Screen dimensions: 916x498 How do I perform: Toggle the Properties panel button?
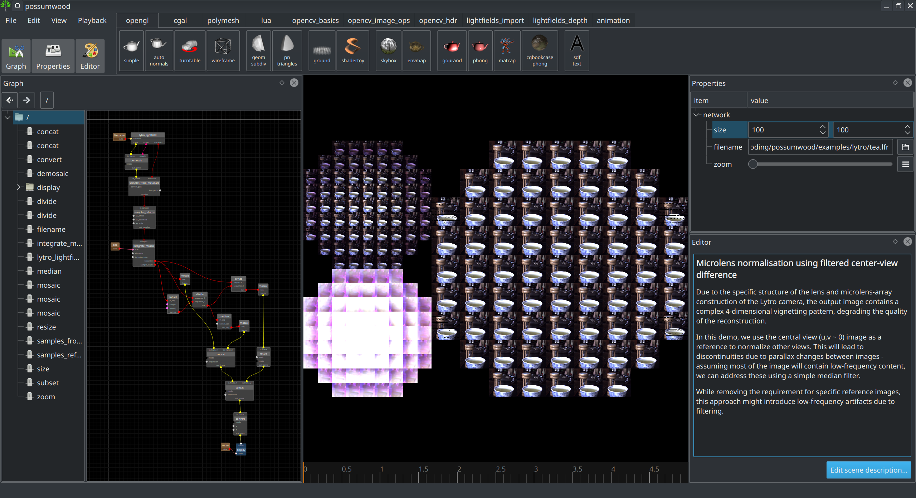tap(53, 56)
